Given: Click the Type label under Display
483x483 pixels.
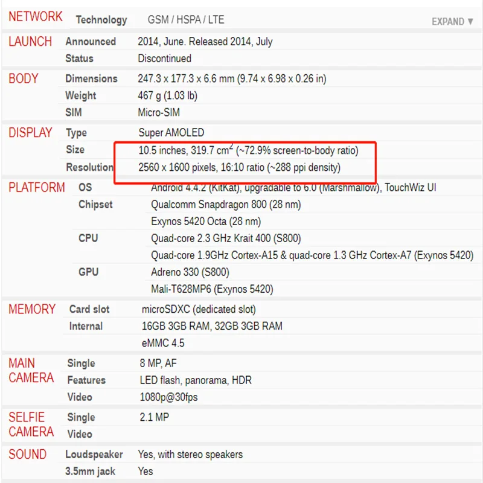Looking at the screenshot, I should click(77, 133).
